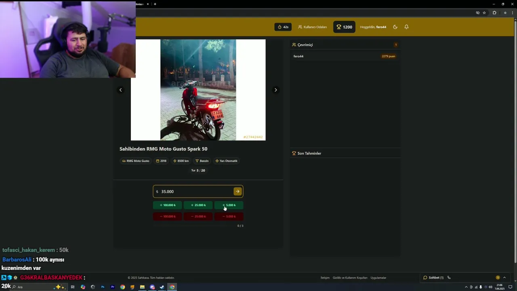Submit the guess with the arrow button
The height and width of the screenshot is (291, 517).
coord(237,192)
